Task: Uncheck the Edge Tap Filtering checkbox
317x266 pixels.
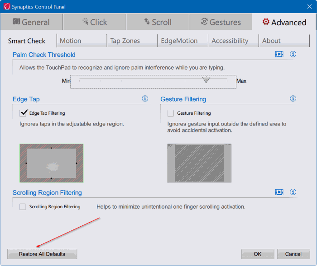Action: [x=23, y=113]
